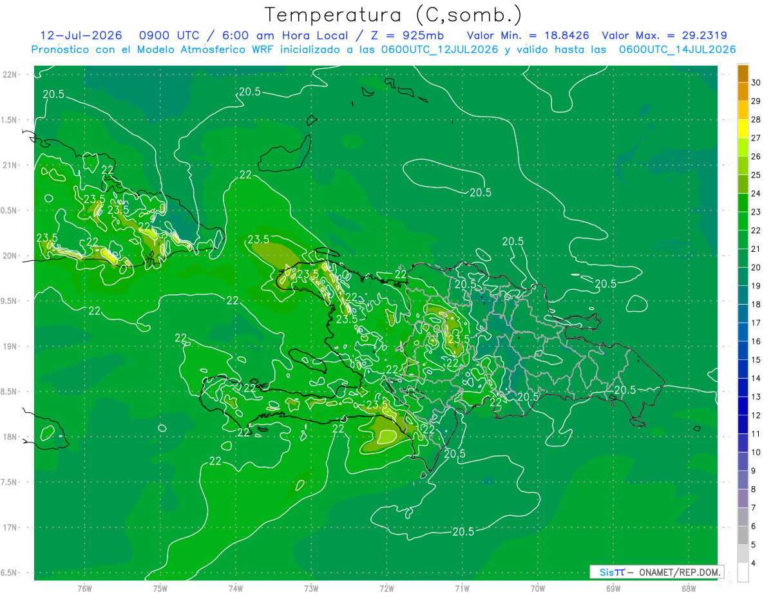Image resolution: width=773 pixels, height=597 pixels.
Task: Click the Pronóstico con el Modelo Atmósferico WRF line
Action: pos(383,50)
